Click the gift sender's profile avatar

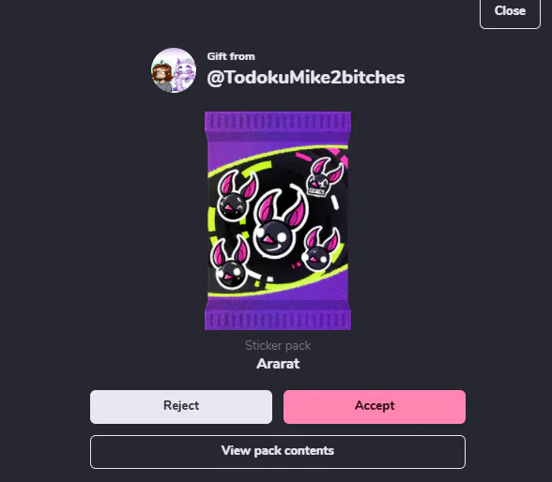[174, 70]
